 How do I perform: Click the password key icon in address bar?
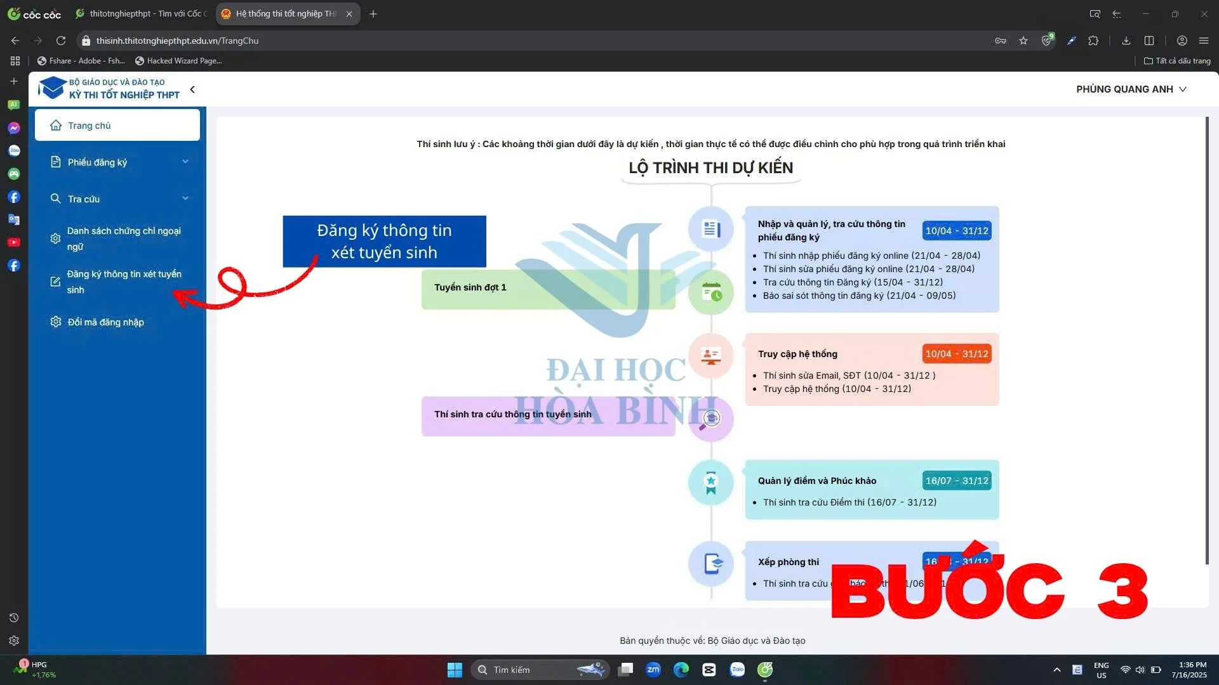pyautogui.click(x=1001, y=41)
